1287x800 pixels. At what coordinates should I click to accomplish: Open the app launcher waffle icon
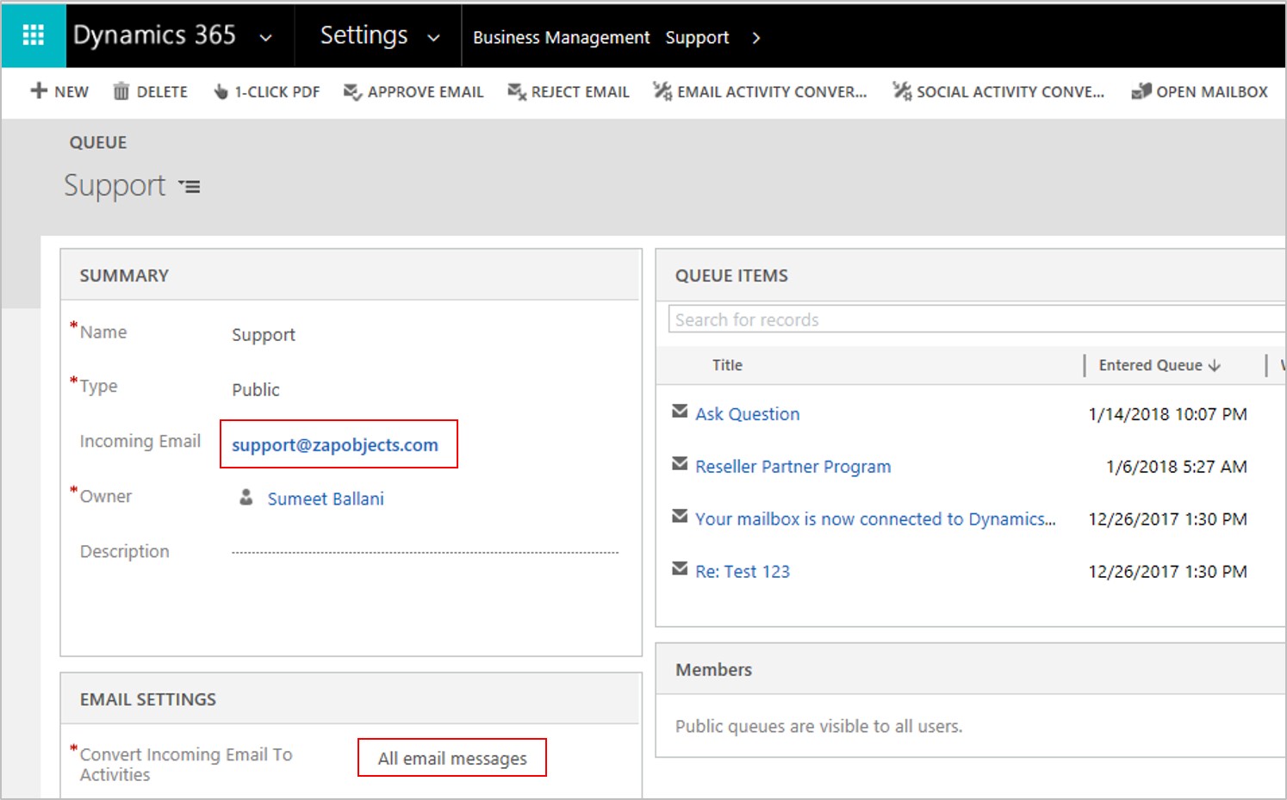click(34, 35)
